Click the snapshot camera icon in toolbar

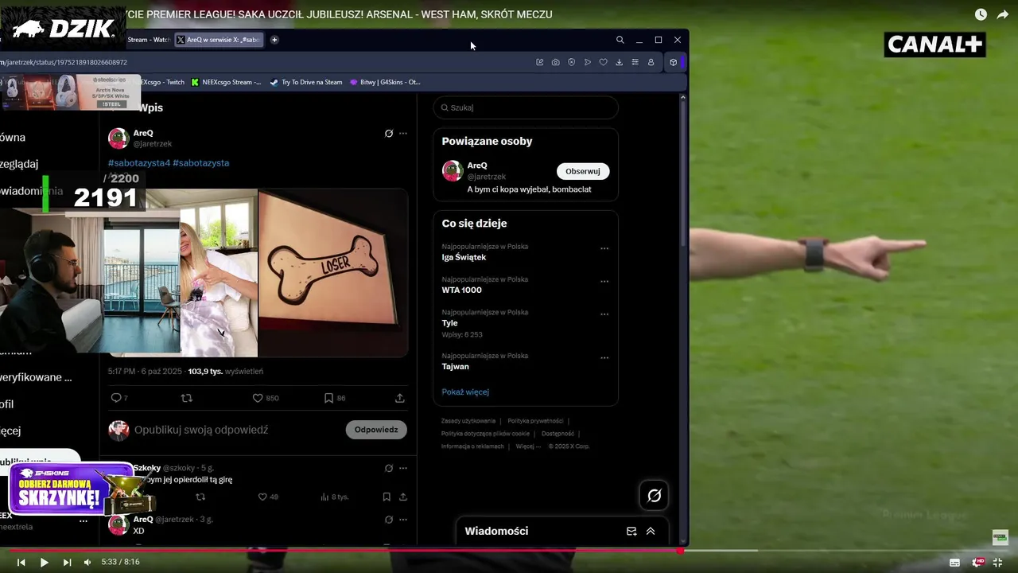tap(555, 62)
